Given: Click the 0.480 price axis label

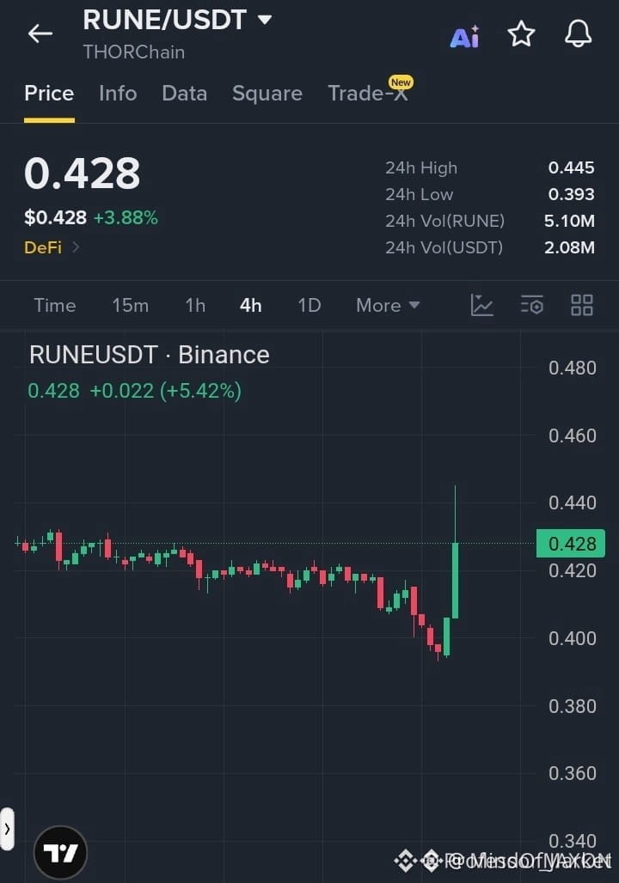Looking at the screenshot, I should coord(573,368).
